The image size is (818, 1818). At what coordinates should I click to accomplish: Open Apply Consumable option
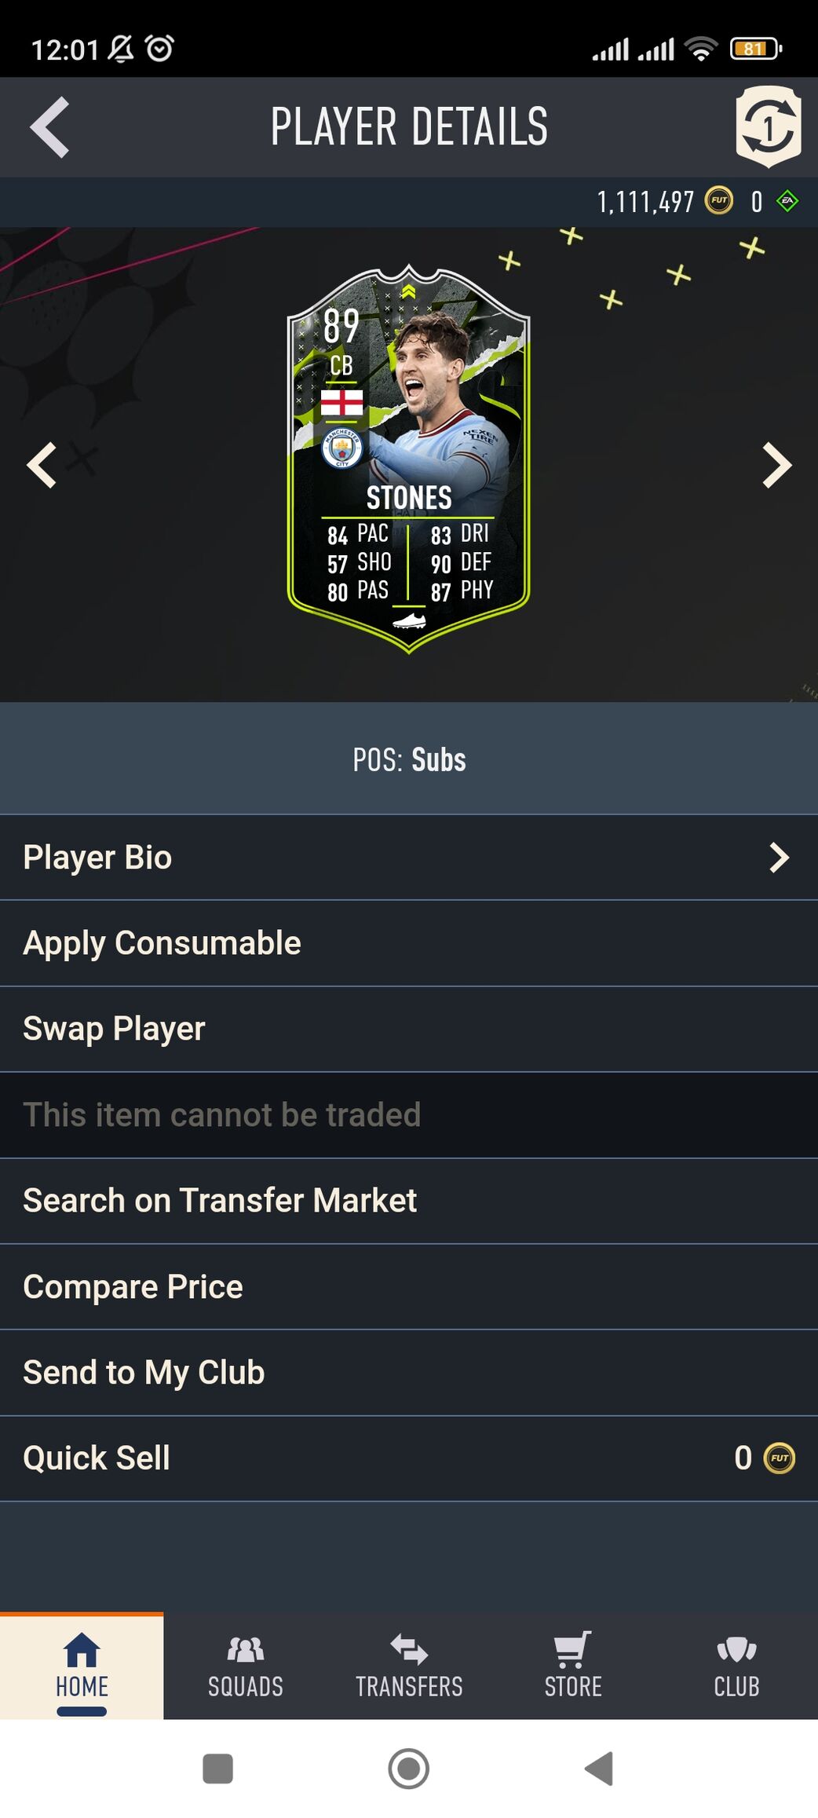tap(408, 943)
